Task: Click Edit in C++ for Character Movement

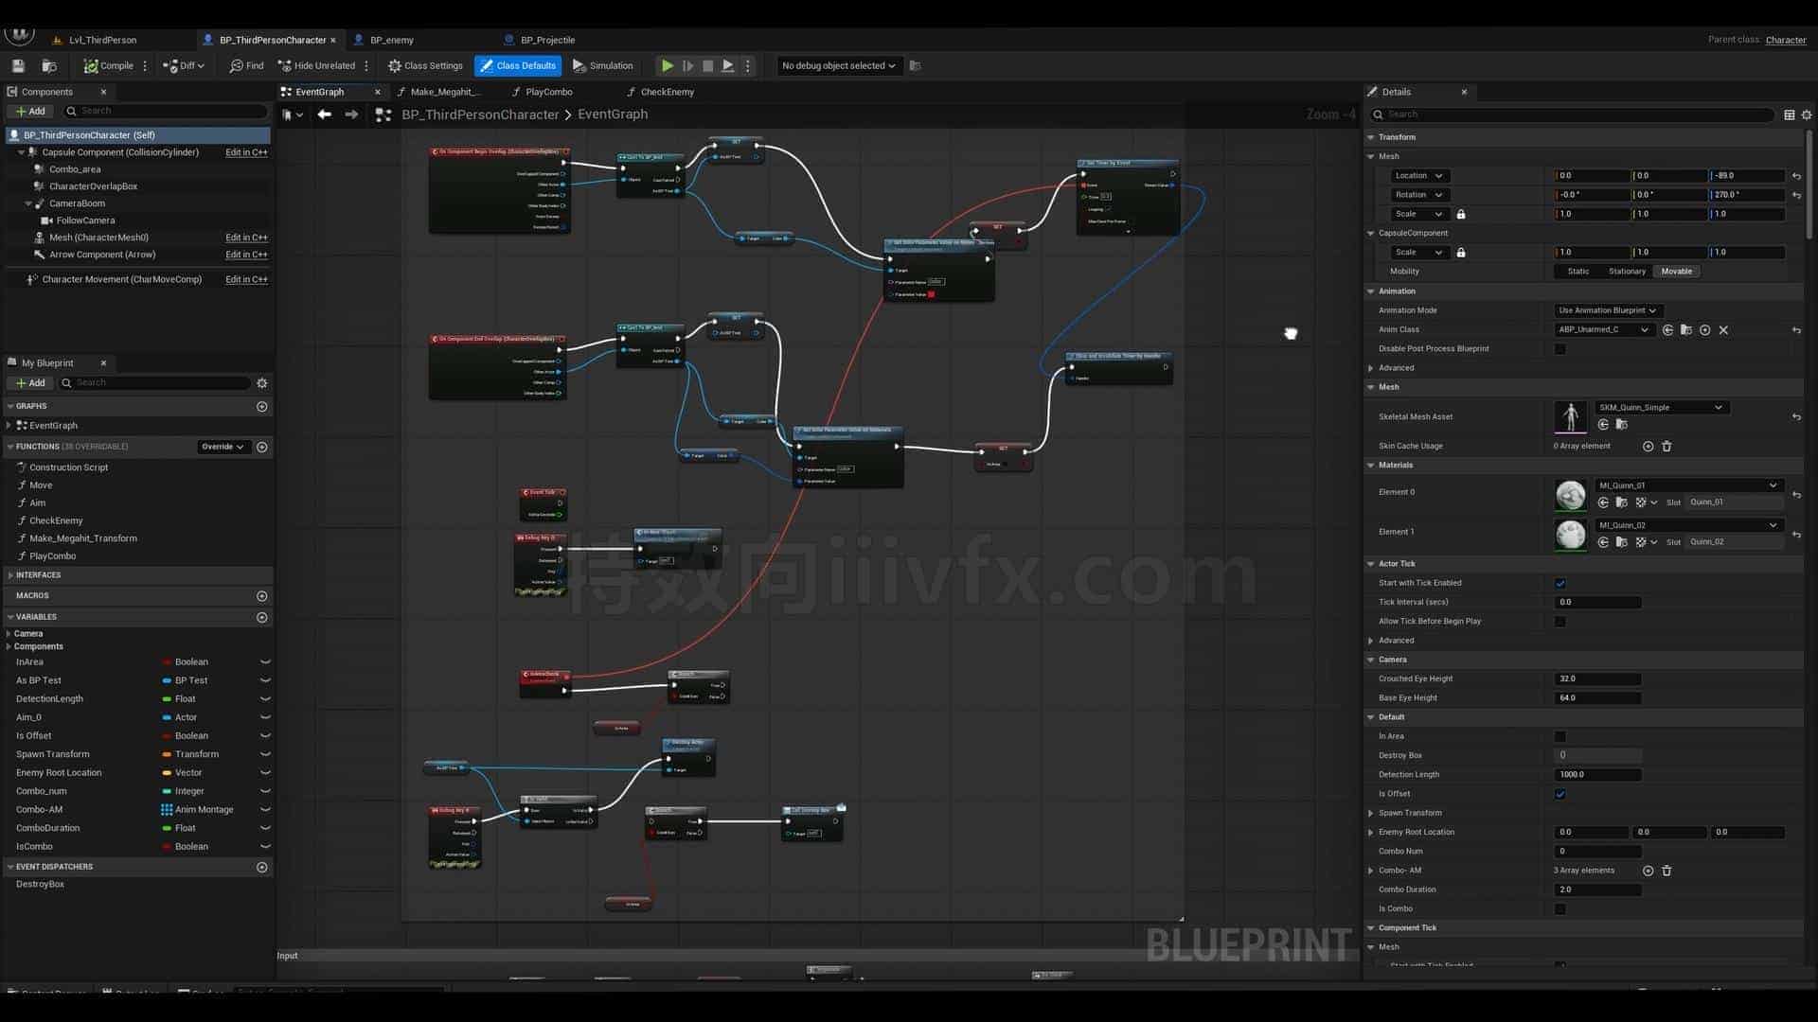Action: (x=246, y=280)
